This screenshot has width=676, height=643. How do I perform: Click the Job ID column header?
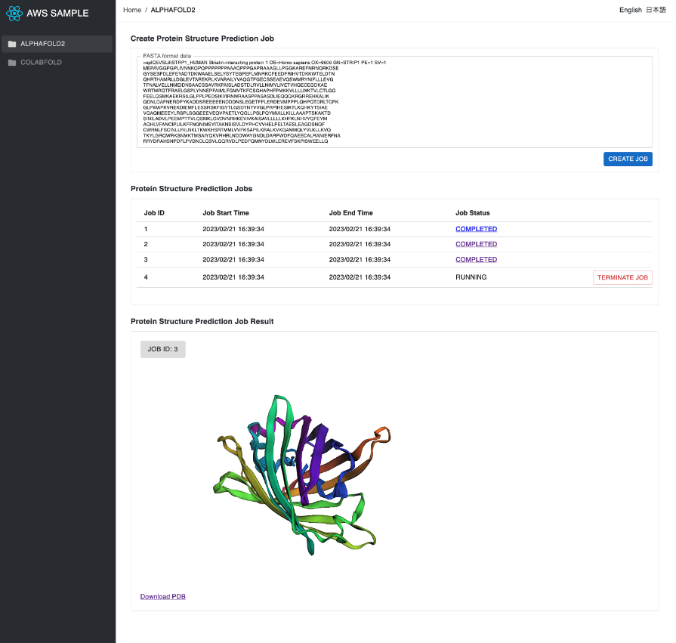(153, 212)
